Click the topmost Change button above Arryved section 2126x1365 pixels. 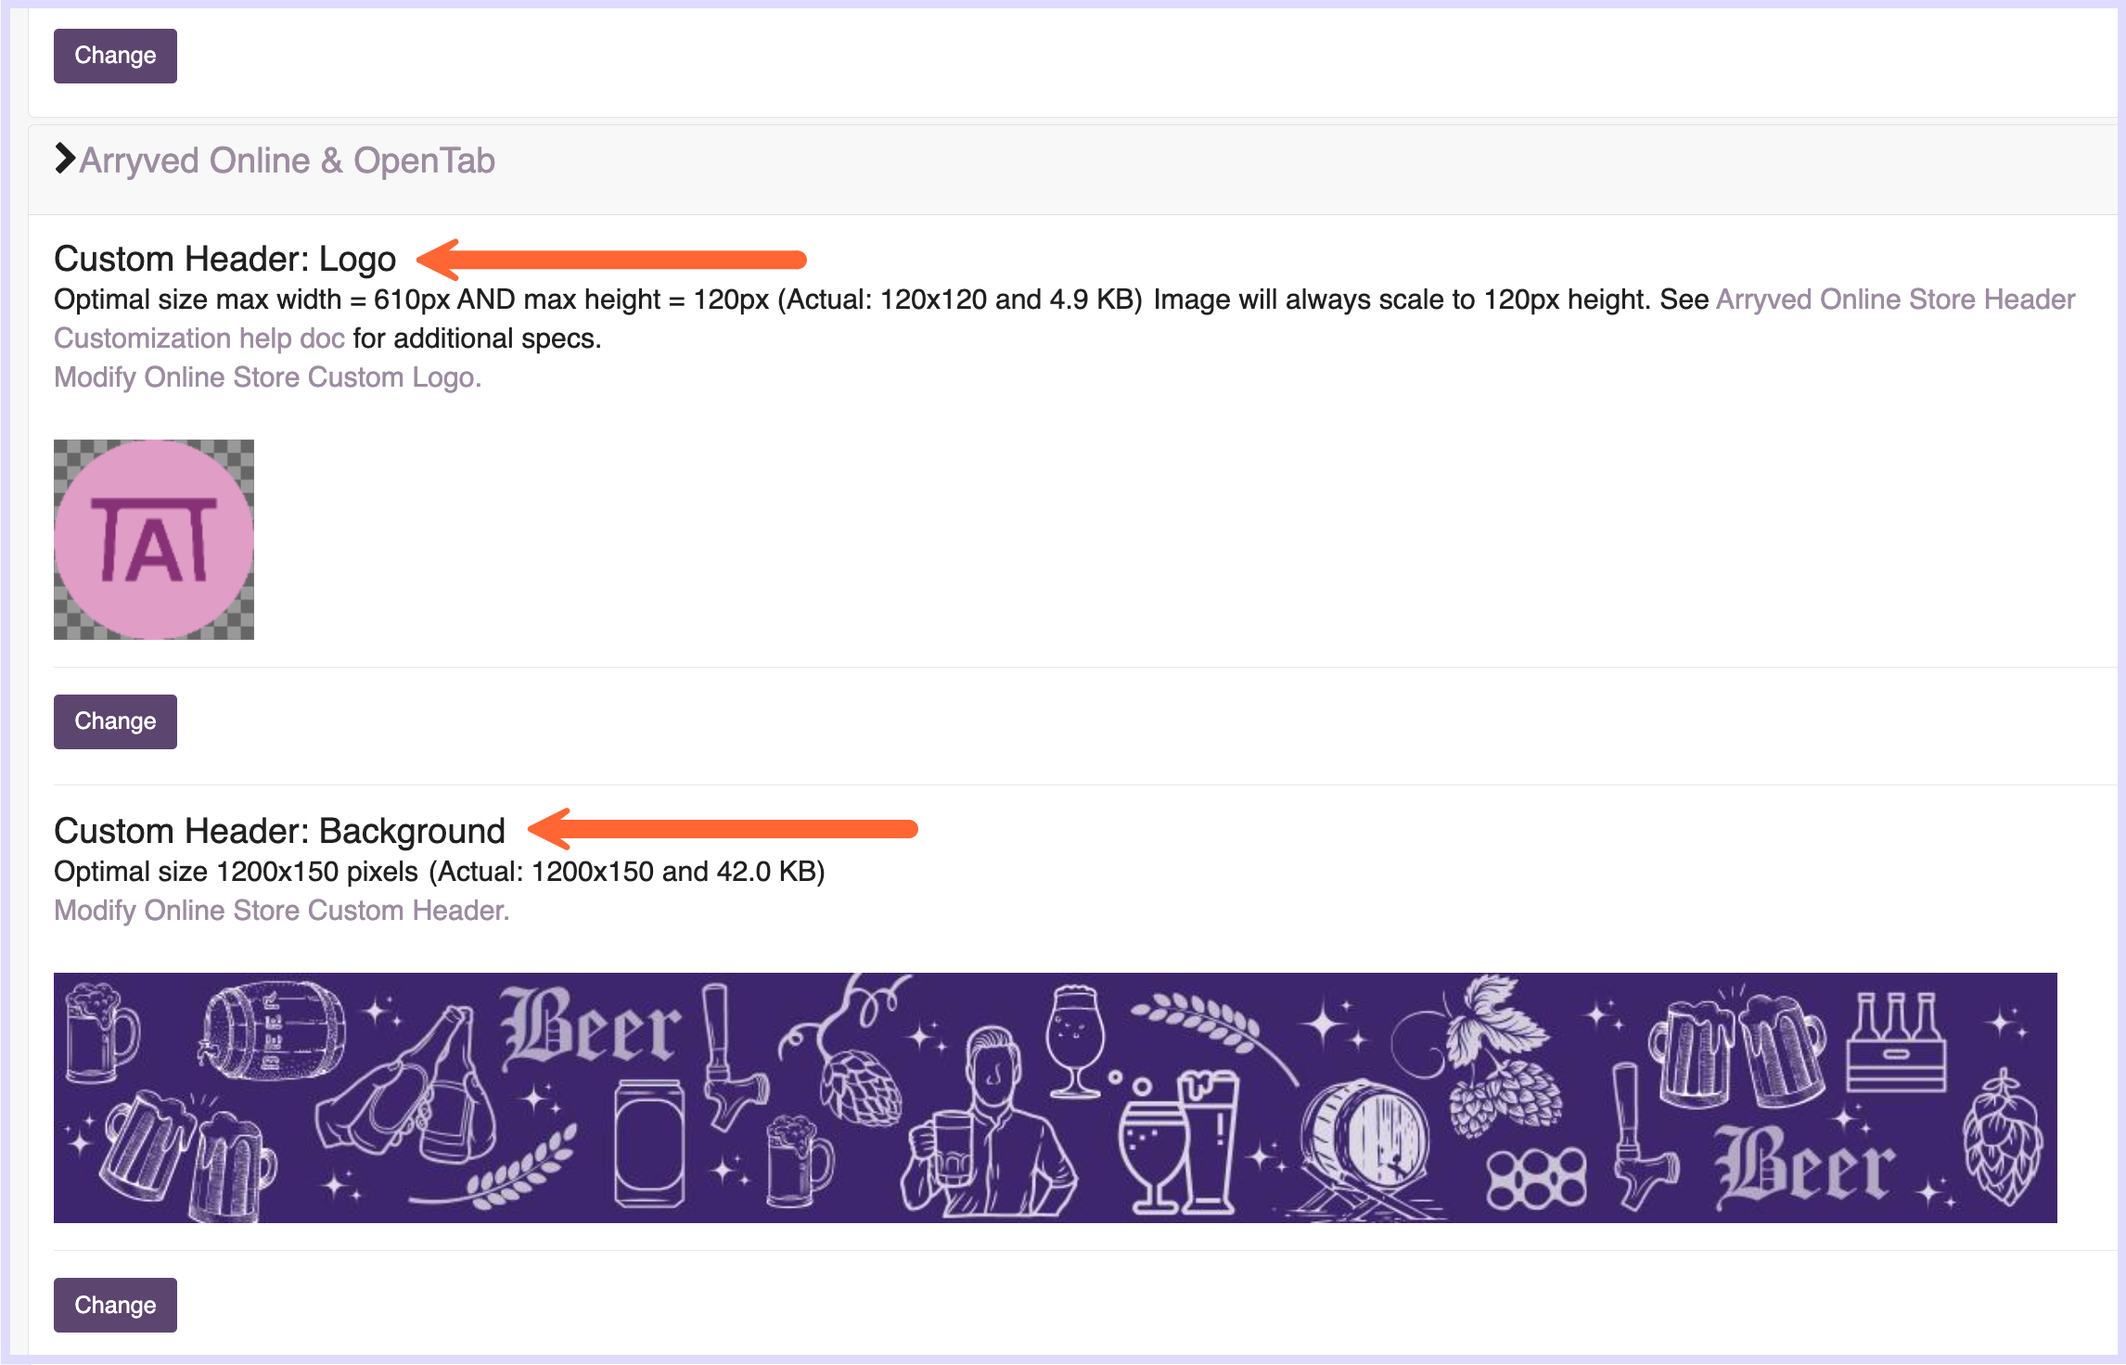115,56
